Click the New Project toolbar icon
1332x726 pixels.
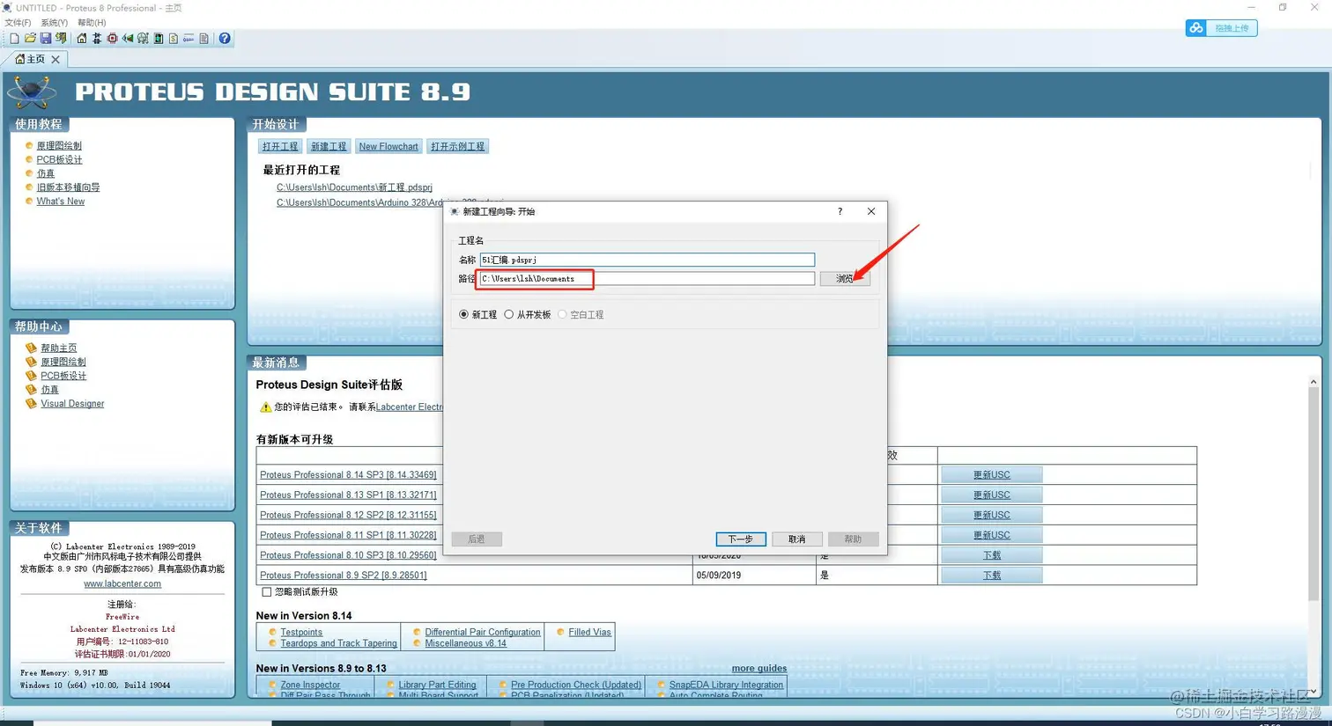click(14, 39)
